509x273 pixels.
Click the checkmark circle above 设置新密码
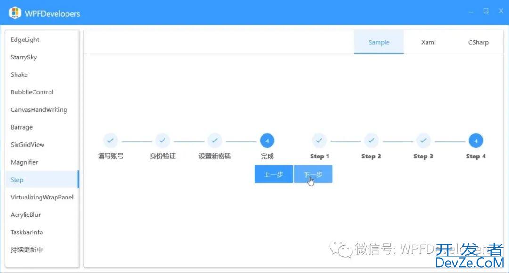click(214, 141)
